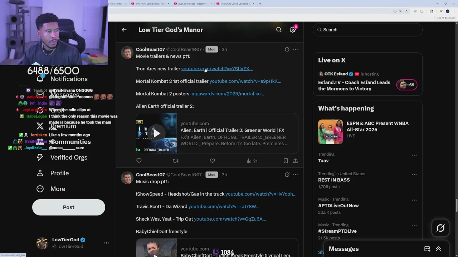This screenshot has height=257, width=458.
Task: Repost the Movie trailers post
Action: pyautogui.click(x=175, y=161)
